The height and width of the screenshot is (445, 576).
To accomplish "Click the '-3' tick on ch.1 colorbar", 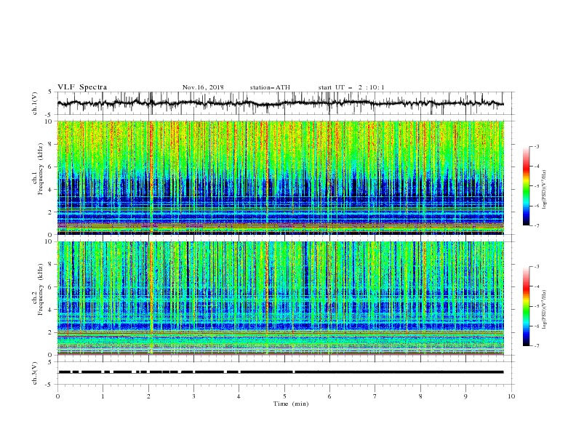I will click(536, 147).
